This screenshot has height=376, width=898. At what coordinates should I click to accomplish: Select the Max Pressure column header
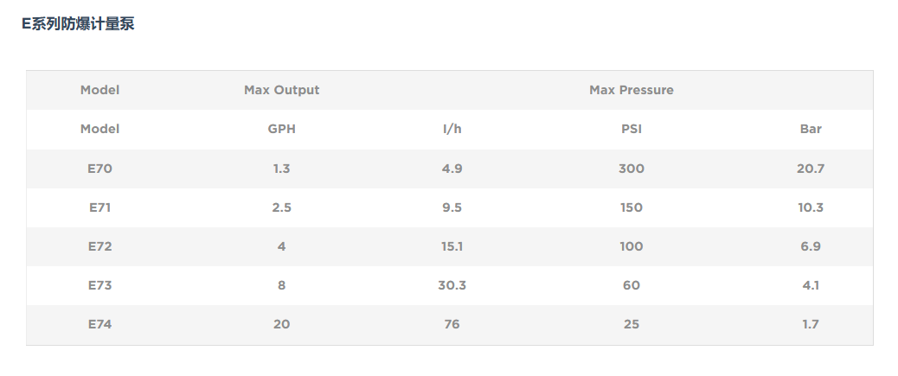click(632, 90)
